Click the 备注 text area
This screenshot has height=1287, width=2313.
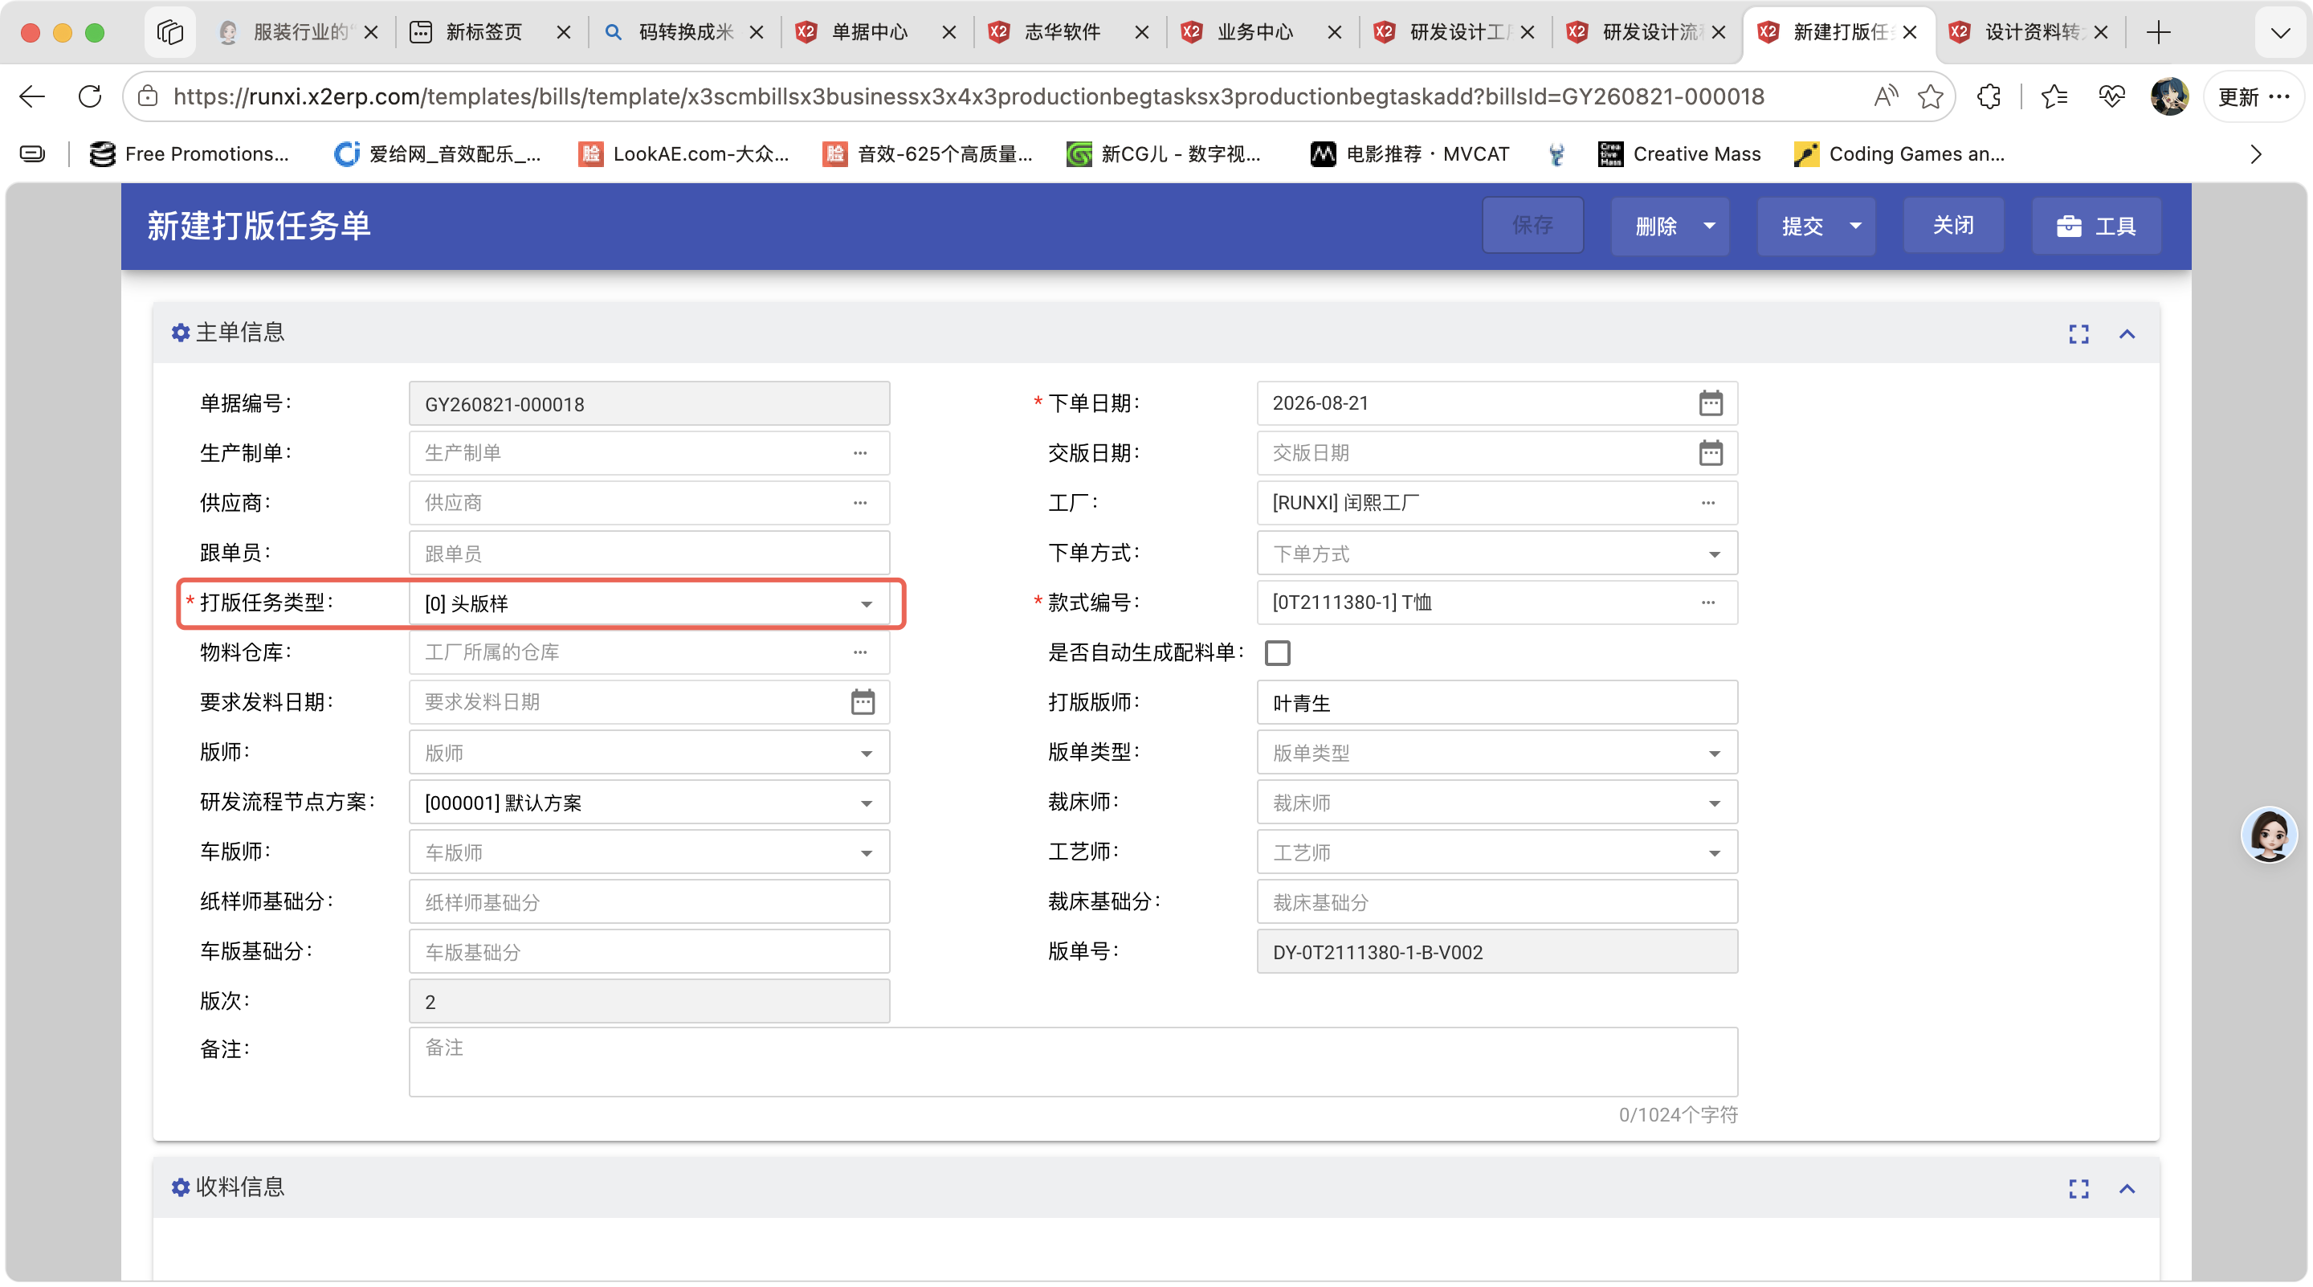pos(1073,1063)
